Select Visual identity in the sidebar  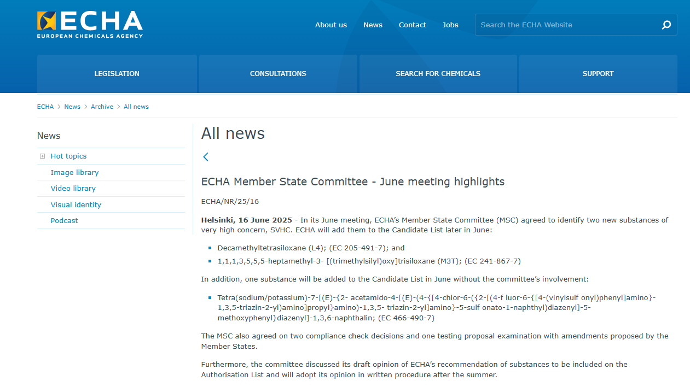coord(76,204)
